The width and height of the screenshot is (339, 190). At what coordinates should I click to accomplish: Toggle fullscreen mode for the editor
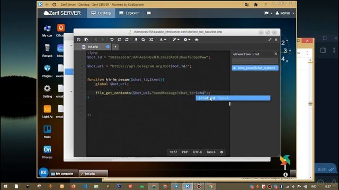coord(270,40)
